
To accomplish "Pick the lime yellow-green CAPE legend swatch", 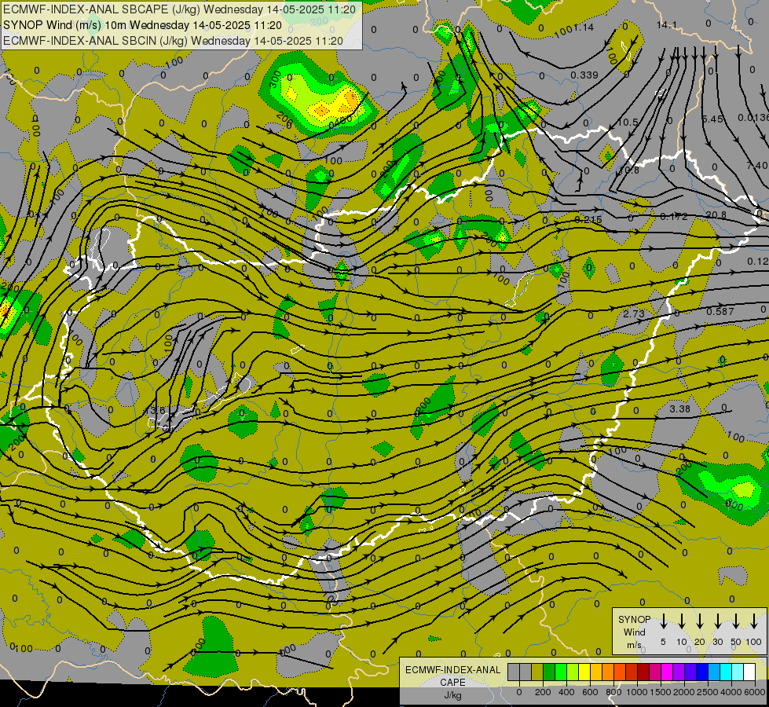I will (573, 672).
